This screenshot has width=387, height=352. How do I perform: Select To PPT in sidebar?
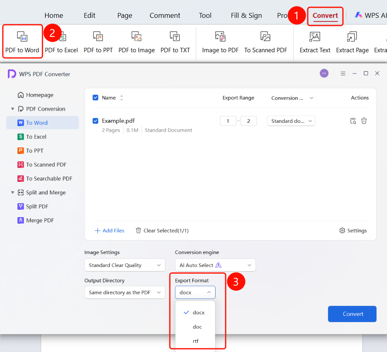[x=30, y=151]
